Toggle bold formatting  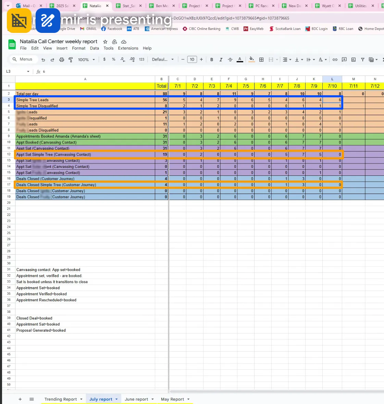tap(212, 60)
